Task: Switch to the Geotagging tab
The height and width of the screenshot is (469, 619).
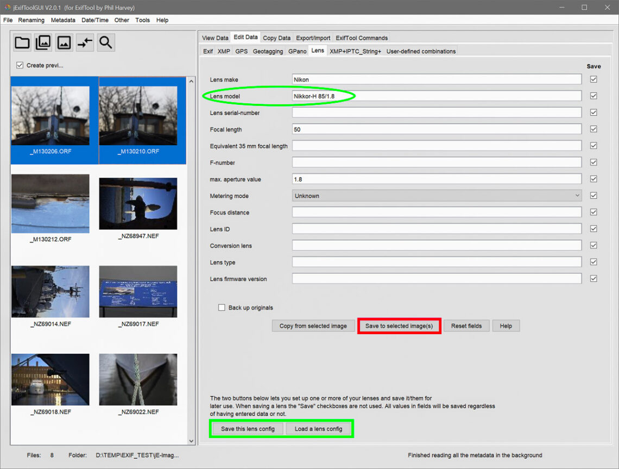Action: (x=268, y=51)
